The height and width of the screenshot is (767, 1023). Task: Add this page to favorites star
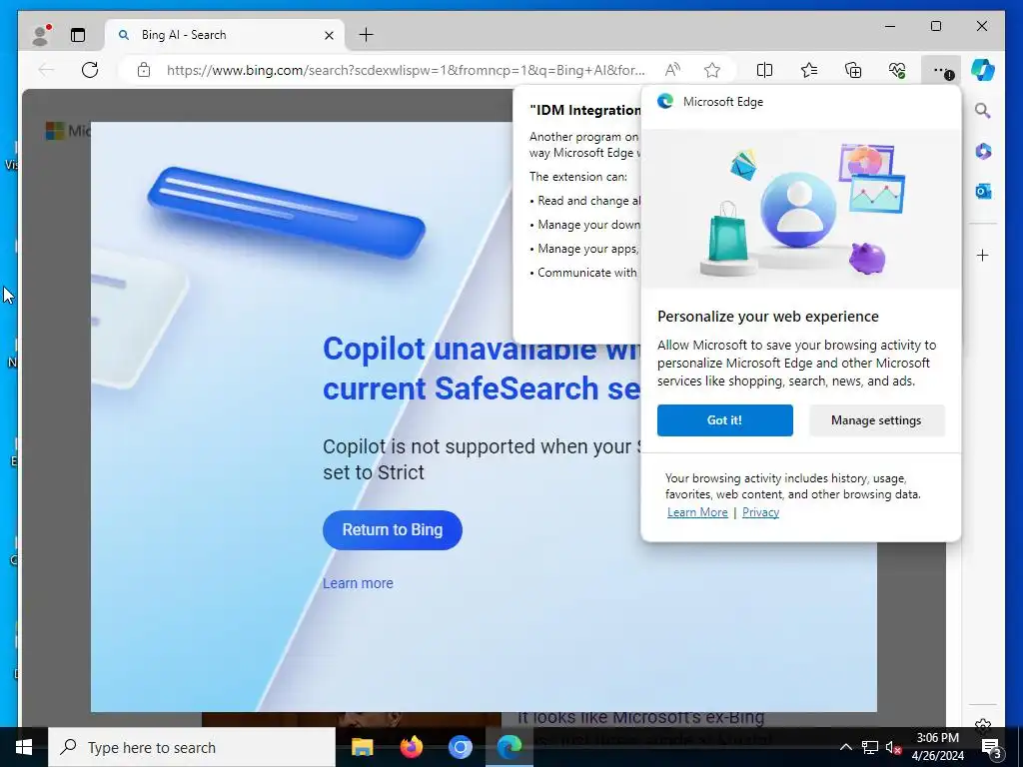click(712, 70)
